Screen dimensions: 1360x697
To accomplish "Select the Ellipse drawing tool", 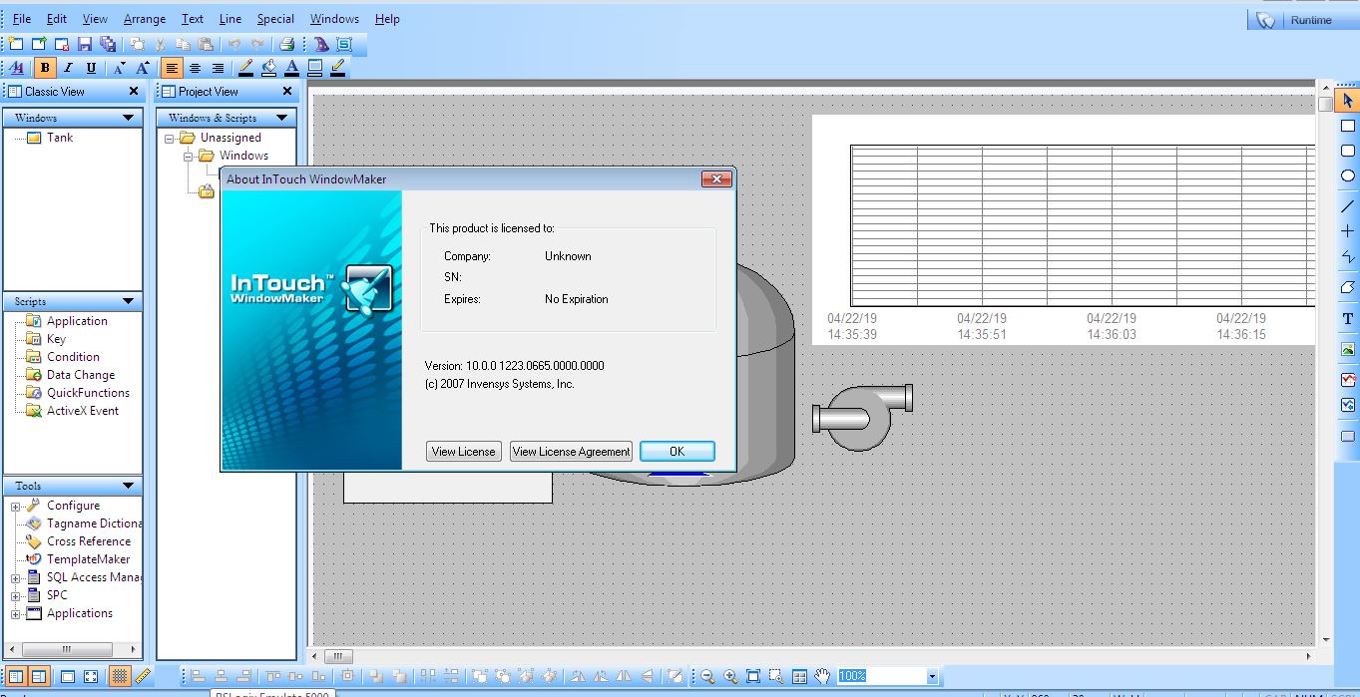I will tap(1348, 175).
